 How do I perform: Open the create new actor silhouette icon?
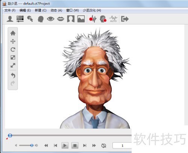coord(10,19)
